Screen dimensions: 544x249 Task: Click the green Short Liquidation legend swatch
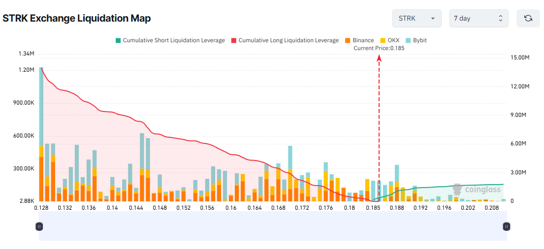pos(118,40)
